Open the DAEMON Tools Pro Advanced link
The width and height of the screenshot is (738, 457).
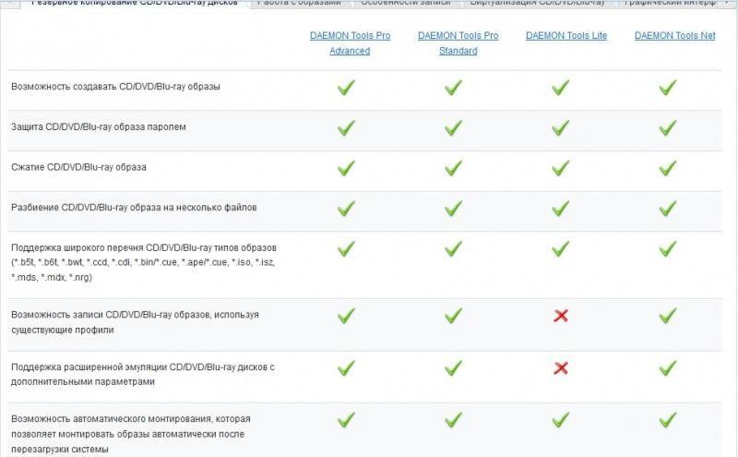tap(350, 42)
